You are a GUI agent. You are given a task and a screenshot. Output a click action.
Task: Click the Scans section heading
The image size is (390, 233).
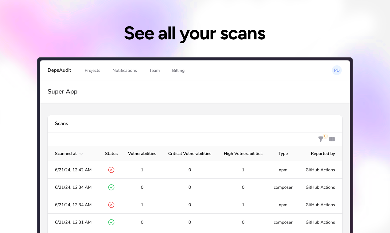(x=61, y=124)
